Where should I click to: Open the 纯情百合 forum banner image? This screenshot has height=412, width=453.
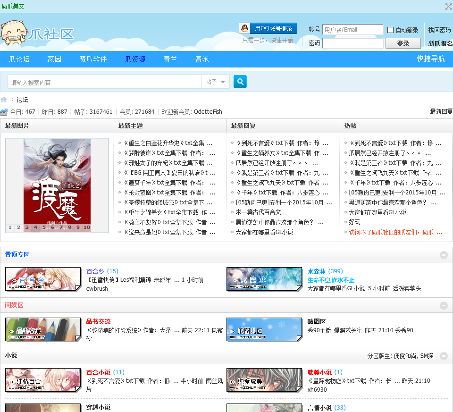coord(43,380)
